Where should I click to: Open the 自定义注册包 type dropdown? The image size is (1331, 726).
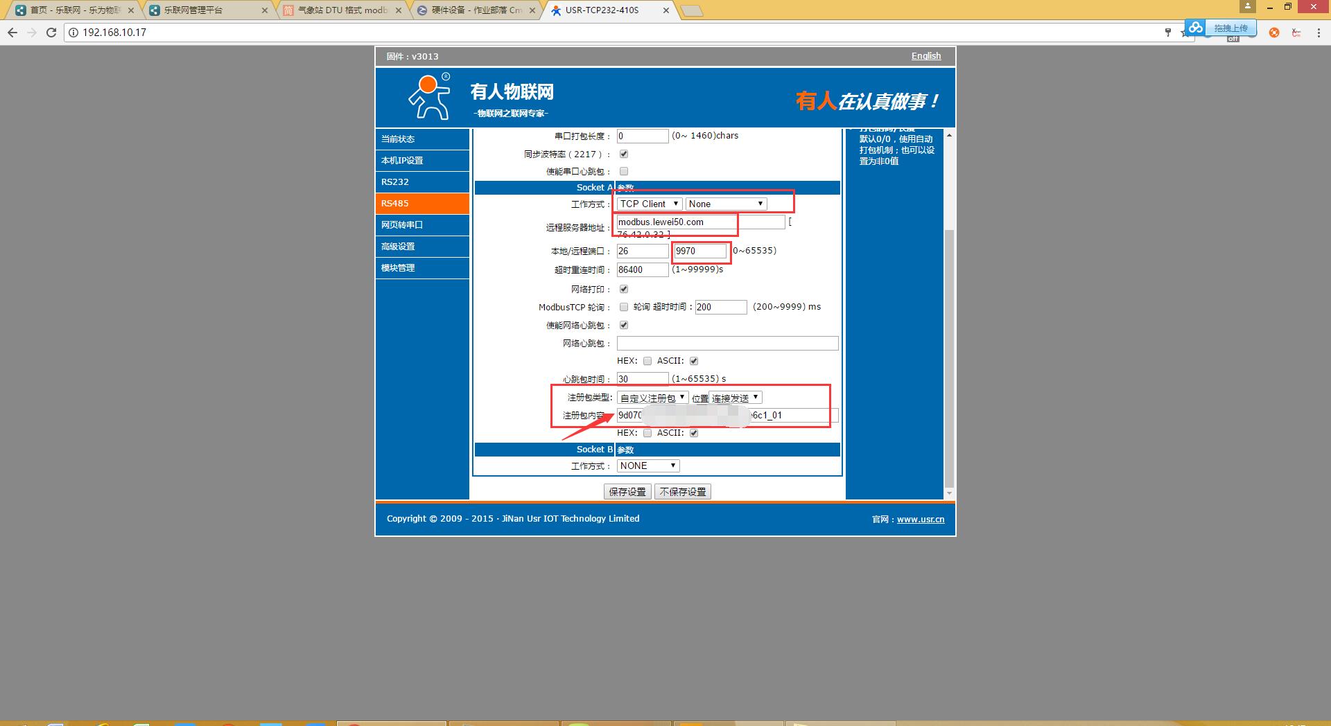coord(652,398)
